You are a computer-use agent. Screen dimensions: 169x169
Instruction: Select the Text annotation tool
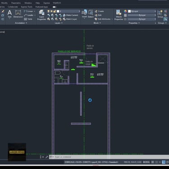pyautogui.click(x=9, y=14)
